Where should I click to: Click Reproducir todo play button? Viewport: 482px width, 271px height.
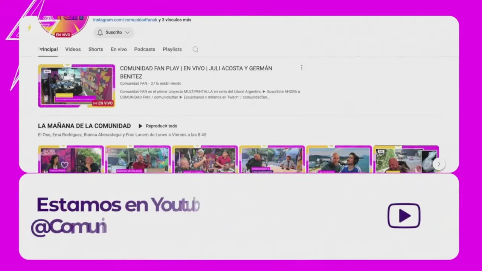(x=158, y=126)
